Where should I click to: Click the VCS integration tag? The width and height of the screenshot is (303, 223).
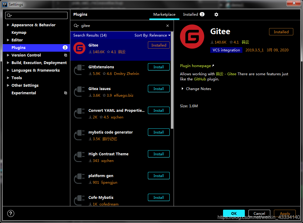226,50
